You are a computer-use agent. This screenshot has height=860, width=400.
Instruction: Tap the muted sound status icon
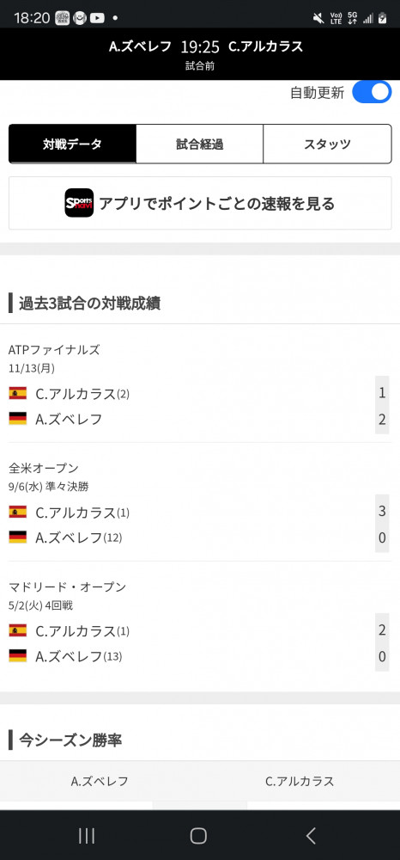[318, 18]
